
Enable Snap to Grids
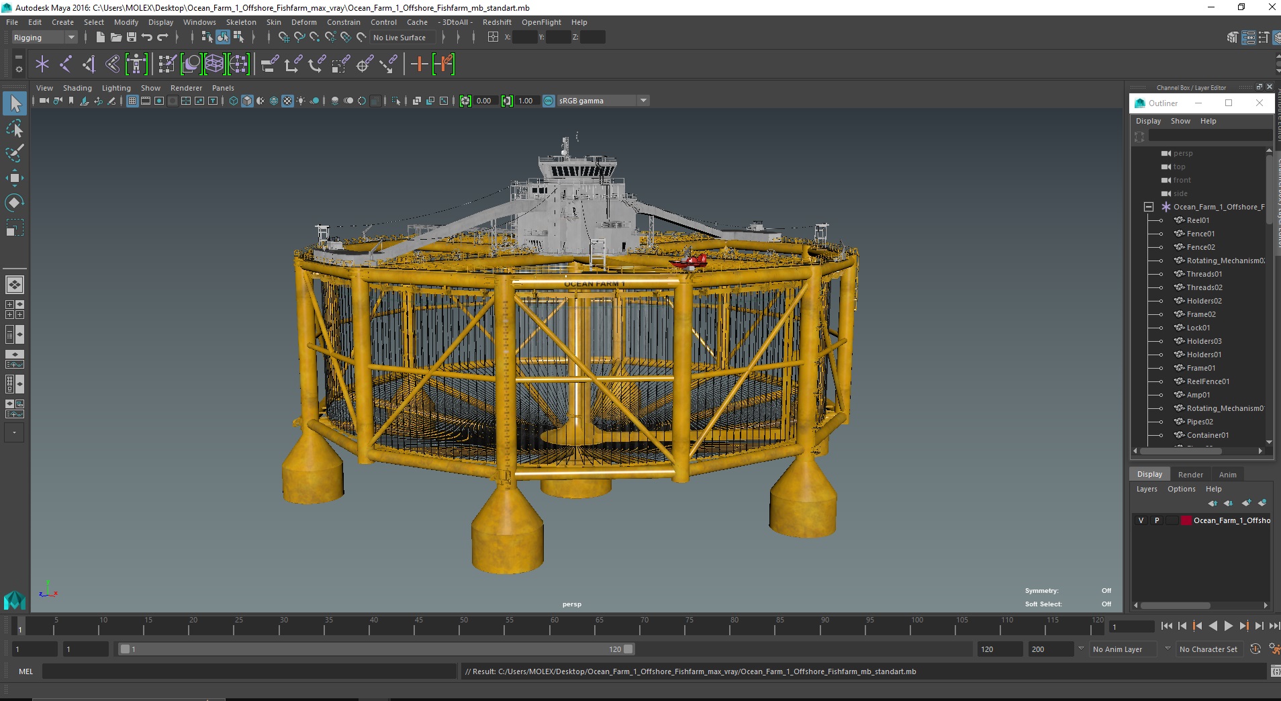283,37
